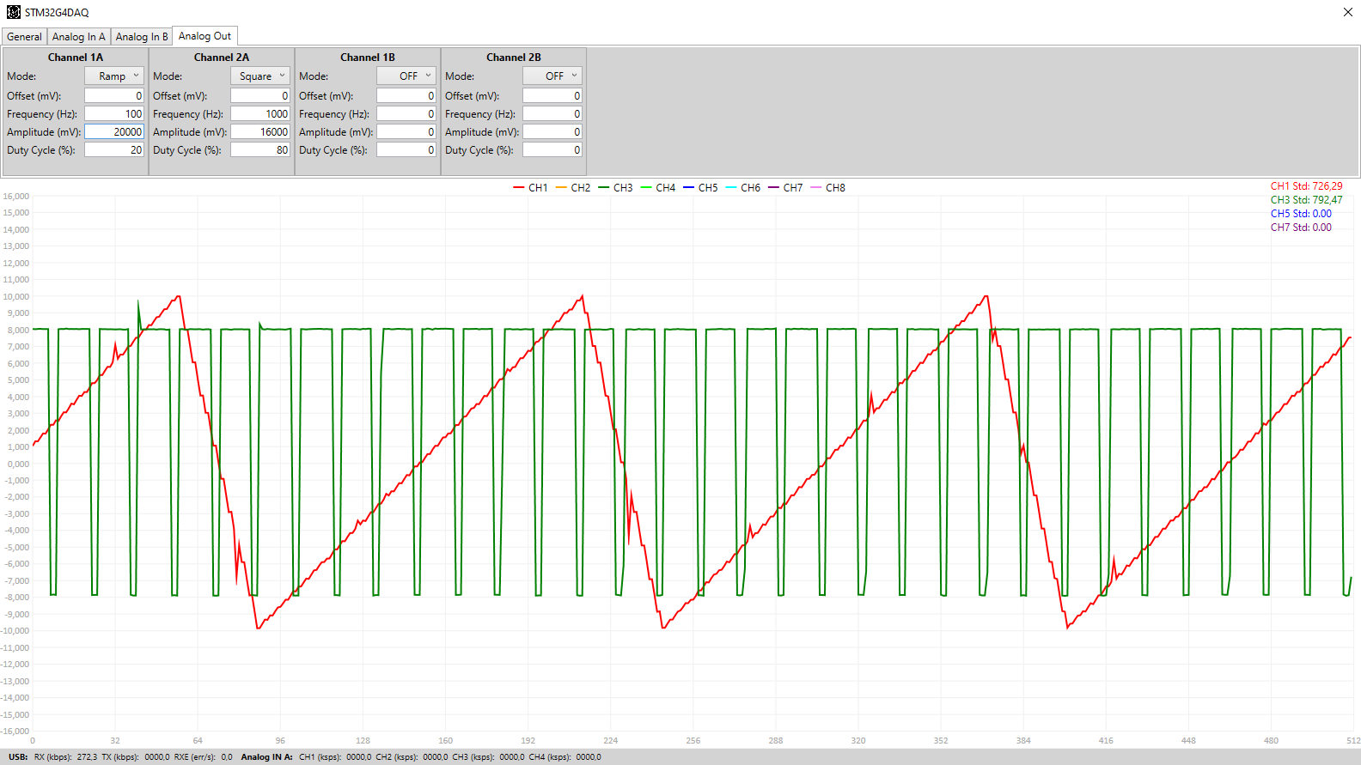Close the STM32G4DAQ window
The height and width of the screenshot is (765, 1361).
tap(1347, 12)
